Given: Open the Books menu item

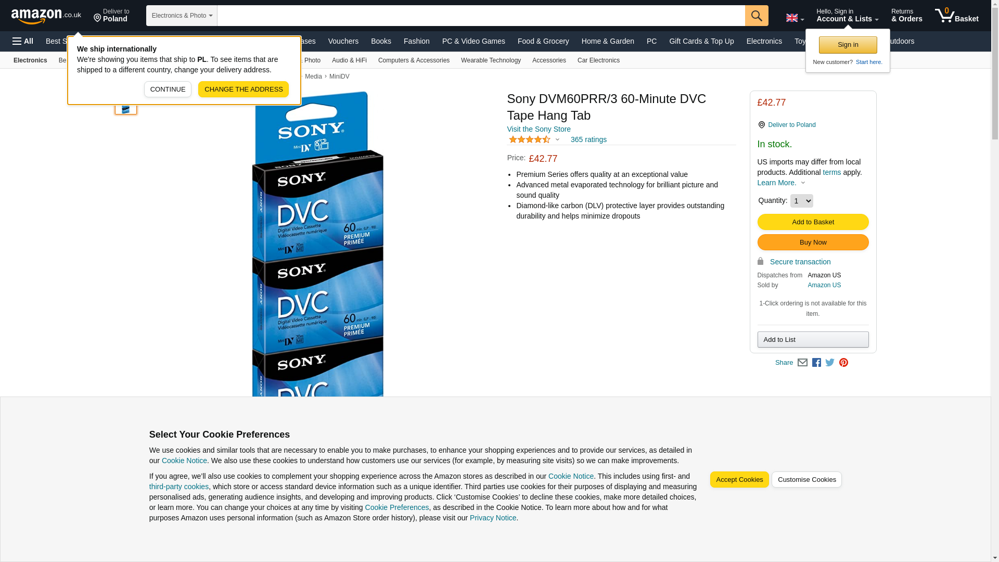Looking at the screenshot, I should 381,41.
